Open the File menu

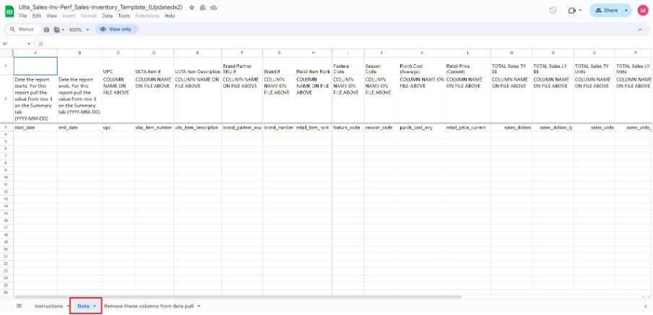coord(23,16)
